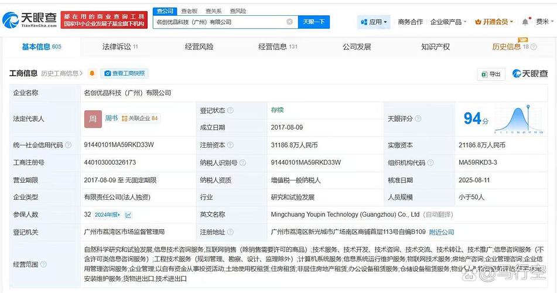
Task: Open the TianYanCha home logo
Action: click(x=30, y=20)
